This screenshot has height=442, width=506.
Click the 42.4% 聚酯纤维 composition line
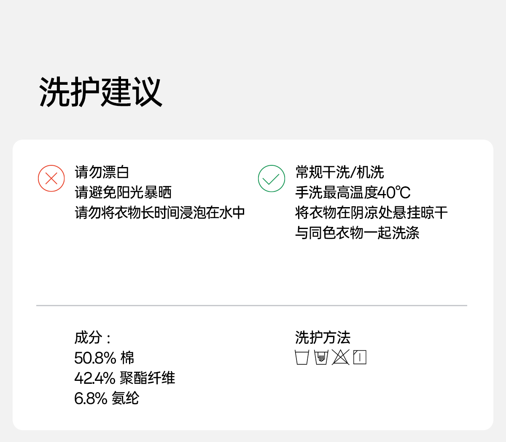pos(124,377)
